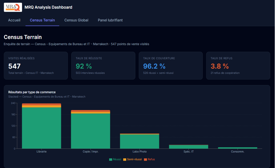
Task: Click the Visites Réalisées 547 card
Action: pos(36,66)
